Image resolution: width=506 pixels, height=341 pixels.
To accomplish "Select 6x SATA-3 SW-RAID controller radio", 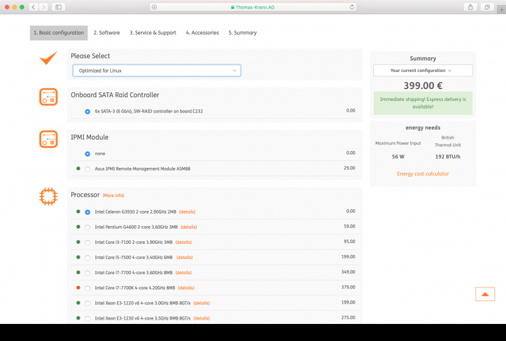I will click(87, 112).
